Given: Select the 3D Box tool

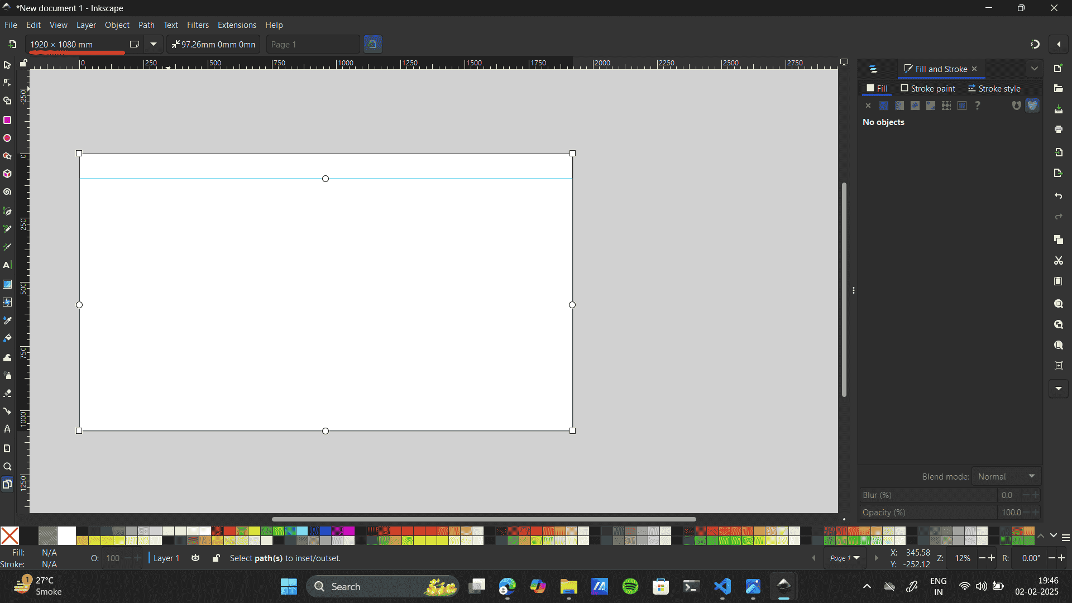Looking at the screenshot, I should pos(7,174).
